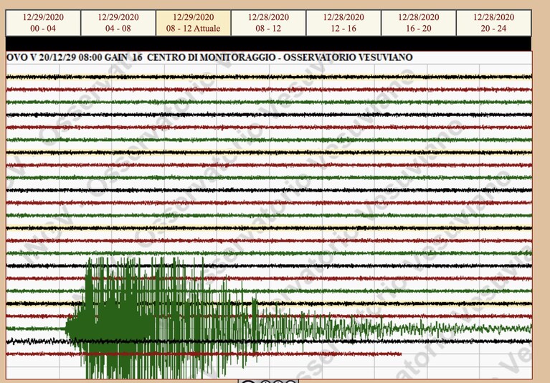Click the topmost black seismic trace
Viewport: 550px width, 383px height.
pos(269,77)
